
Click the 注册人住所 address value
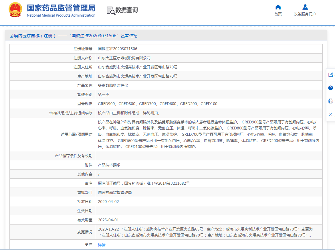[x=138, y=67]
